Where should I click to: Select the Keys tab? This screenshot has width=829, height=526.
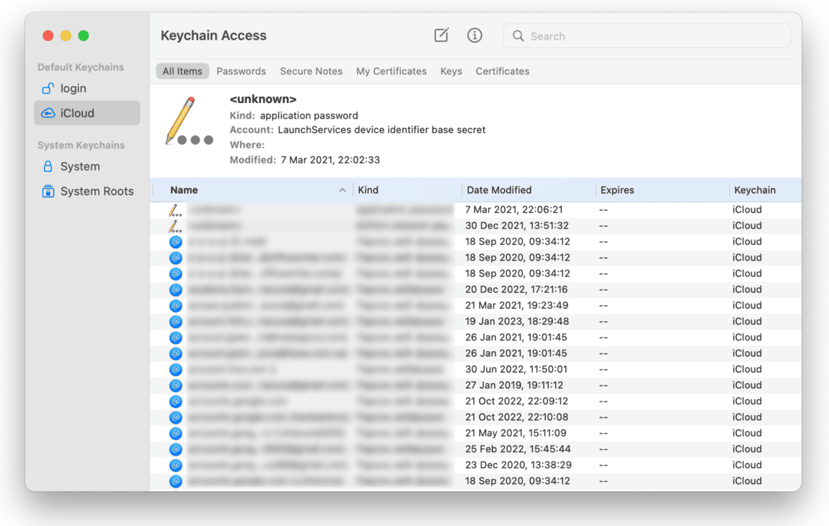click(x=451, y=71)
